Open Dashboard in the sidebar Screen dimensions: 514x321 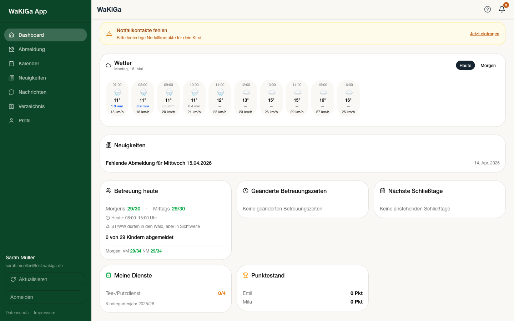click(x=45, y=35)
